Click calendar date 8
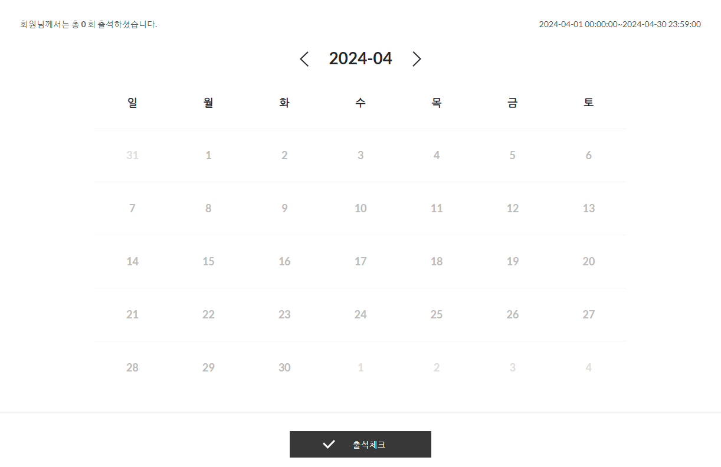The width and height of the screenshot is (721, 467). pyautogui.click(x=208, y=209)
